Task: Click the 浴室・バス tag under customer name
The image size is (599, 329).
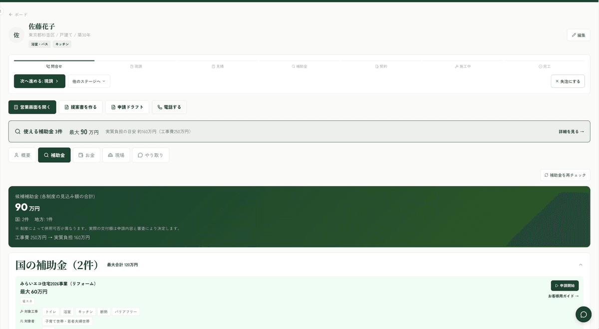Action: pyautogui.click(x=39, y=44)
